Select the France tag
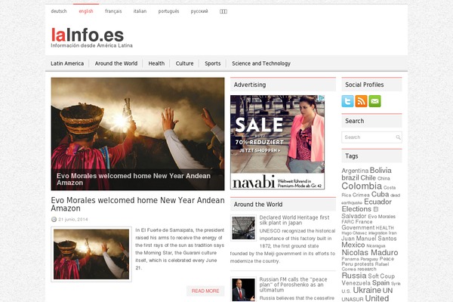The image size is (453, 302). [x=364, y=222]
